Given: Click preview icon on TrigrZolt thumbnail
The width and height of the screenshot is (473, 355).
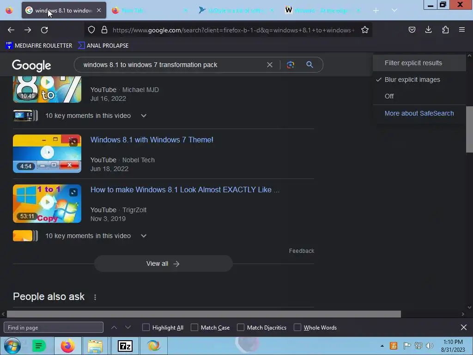Looking at the screenshot, I should pos(73,192).
